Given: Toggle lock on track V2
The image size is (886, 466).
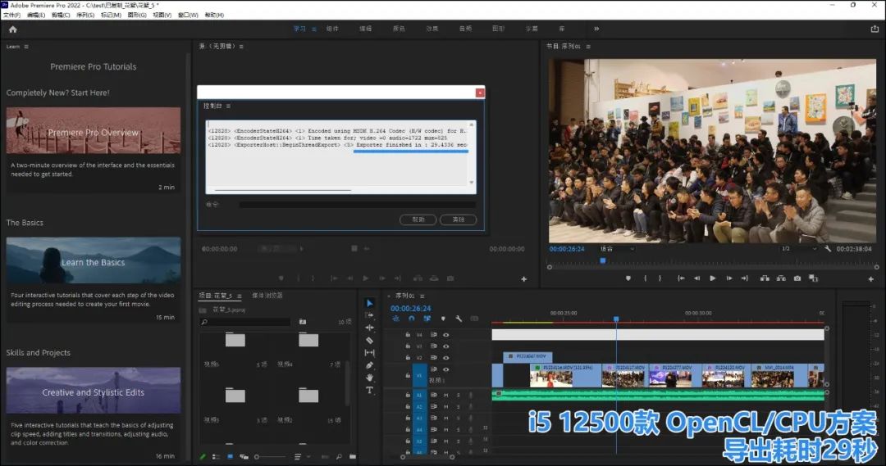Looking at the screenshot, I should 408,358.
